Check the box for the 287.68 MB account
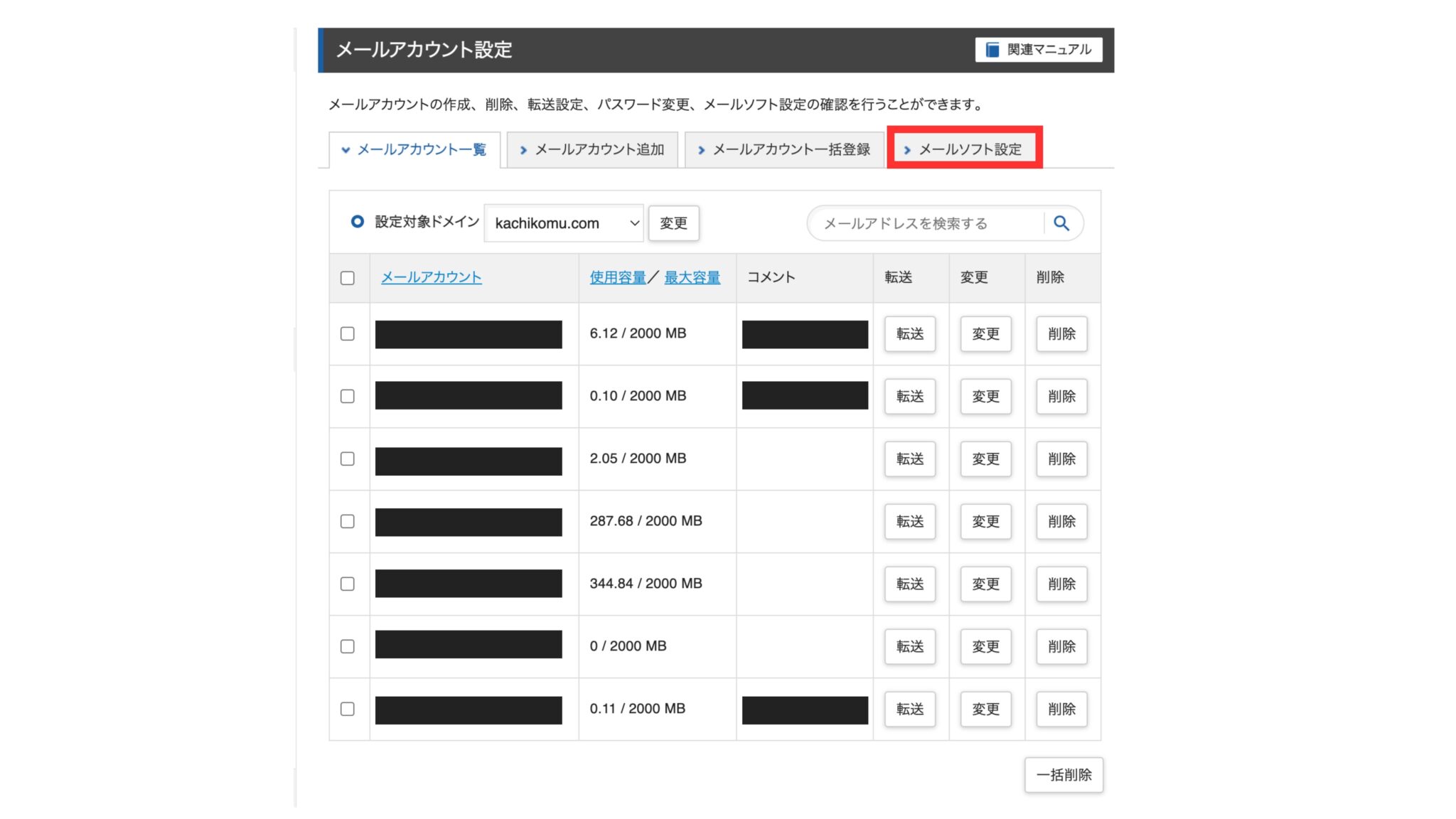The width and height of the screenshot is (1456, 819). tap(348, 521)
